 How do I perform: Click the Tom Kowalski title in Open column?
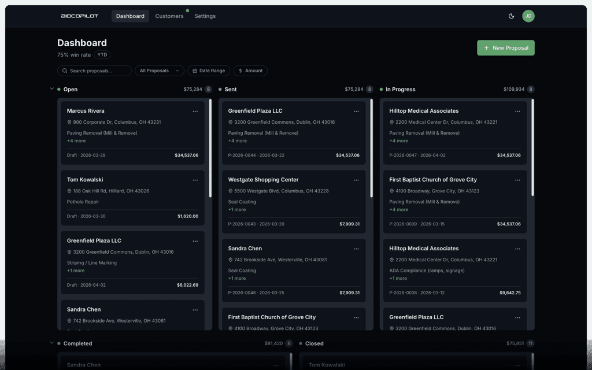(x=85, y=179)
